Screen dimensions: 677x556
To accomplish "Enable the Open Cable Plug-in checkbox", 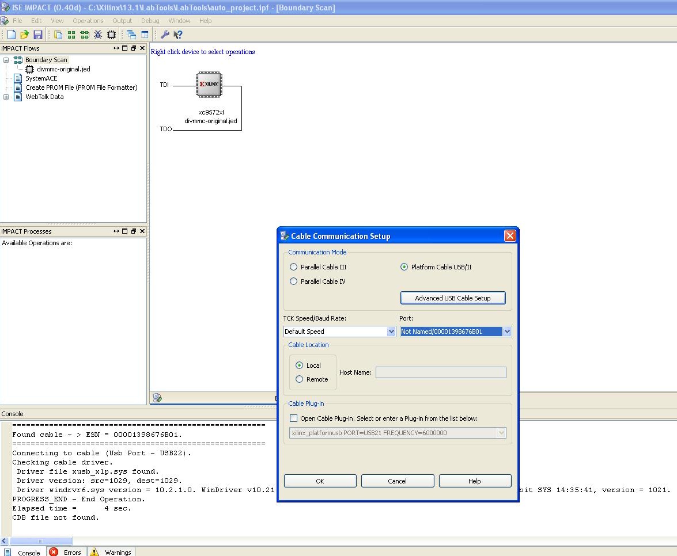I will (294, 418).
